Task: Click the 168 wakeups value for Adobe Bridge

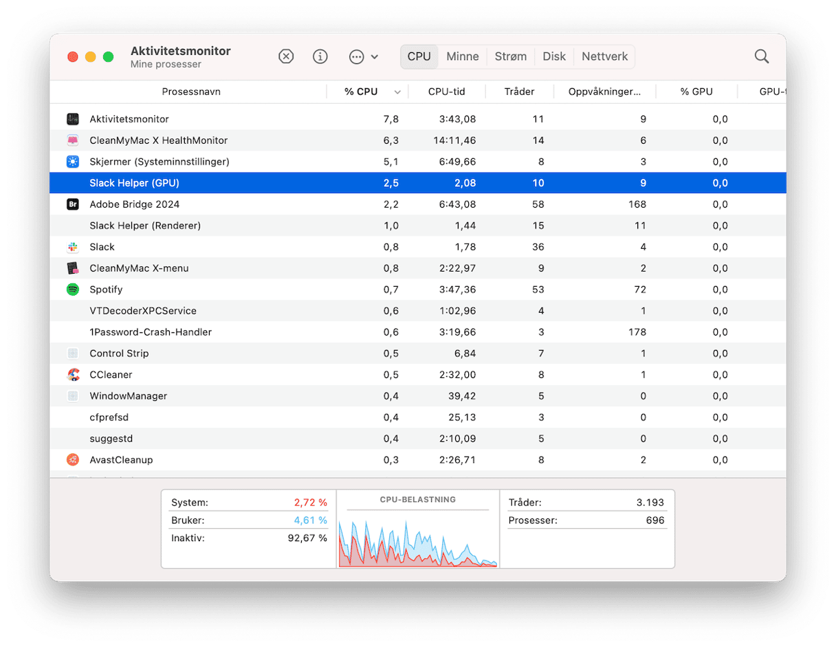Action: tap(637, 204)
